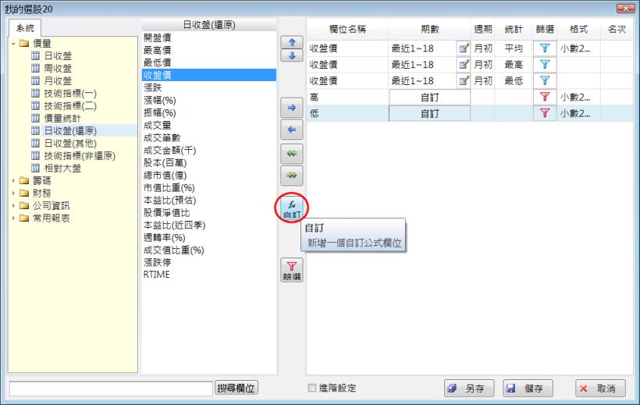Image resolution: width=640 pixels, height=405 pixels.
Task: Click the 自訂 period cell in 低 row
Action: pos(429,113)
